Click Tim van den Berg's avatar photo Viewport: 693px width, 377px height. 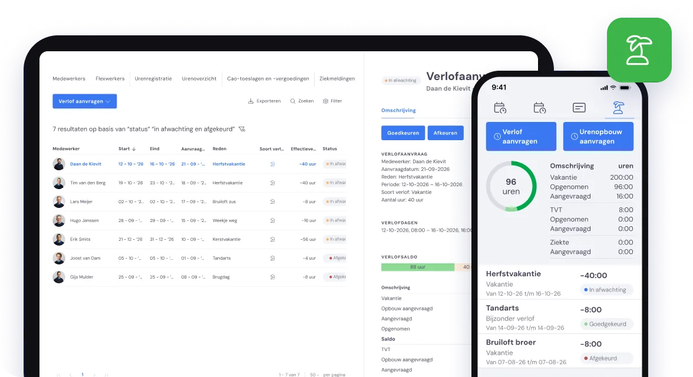[x=59, y=183]
